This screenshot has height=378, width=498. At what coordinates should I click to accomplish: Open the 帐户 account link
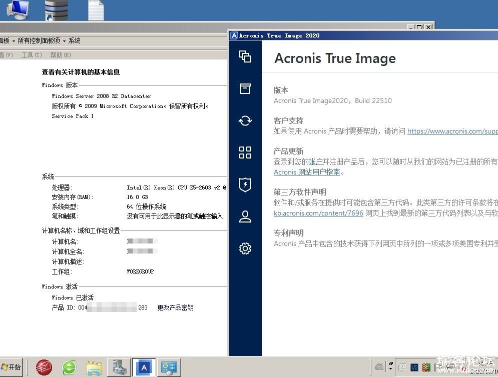point(315,161)
